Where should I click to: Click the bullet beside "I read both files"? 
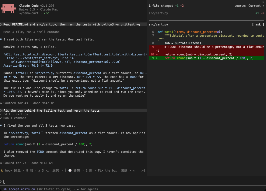coord(1,39)
